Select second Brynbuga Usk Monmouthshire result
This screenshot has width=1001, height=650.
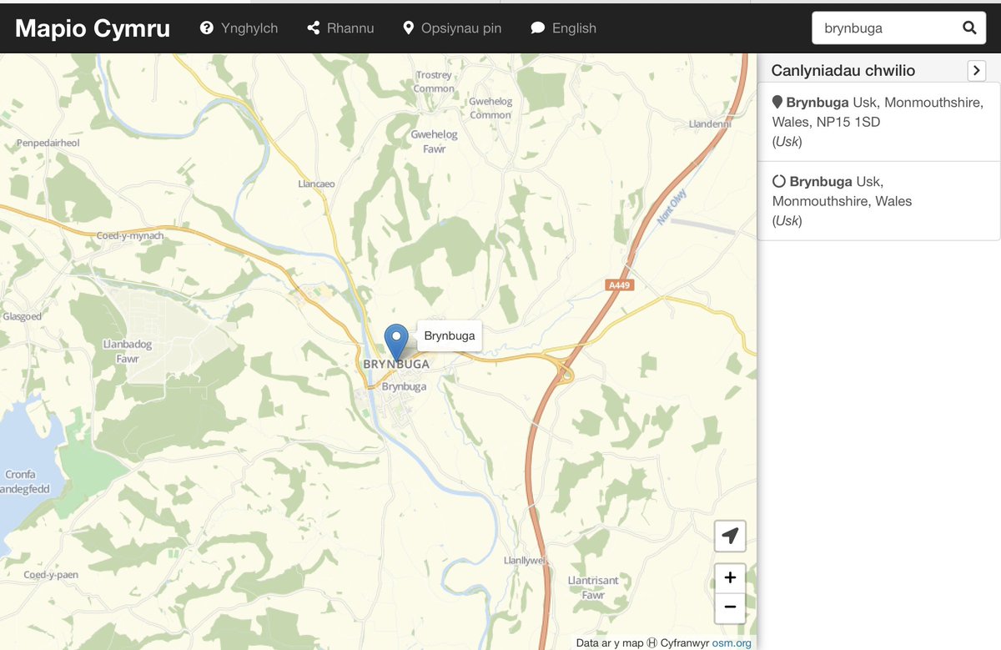click(878, 201)
